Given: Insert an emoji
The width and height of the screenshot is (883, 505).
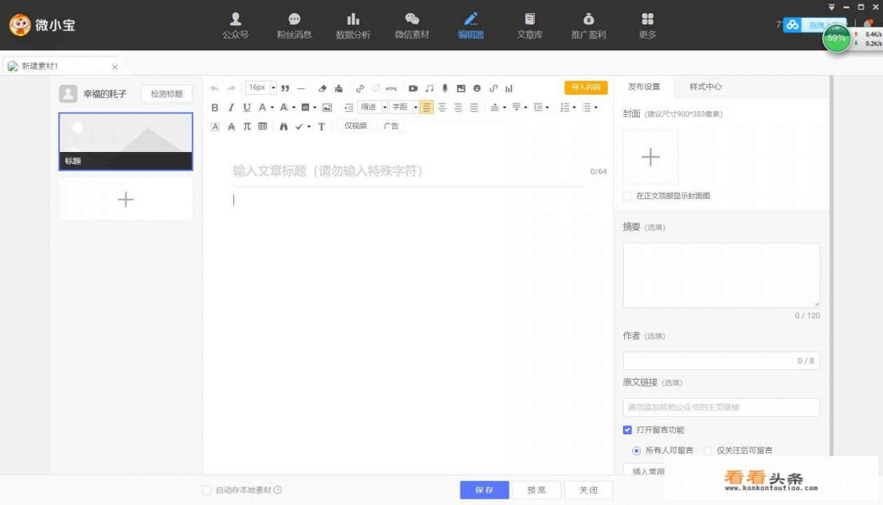Looking at the screenshot, I should (477, 88).
